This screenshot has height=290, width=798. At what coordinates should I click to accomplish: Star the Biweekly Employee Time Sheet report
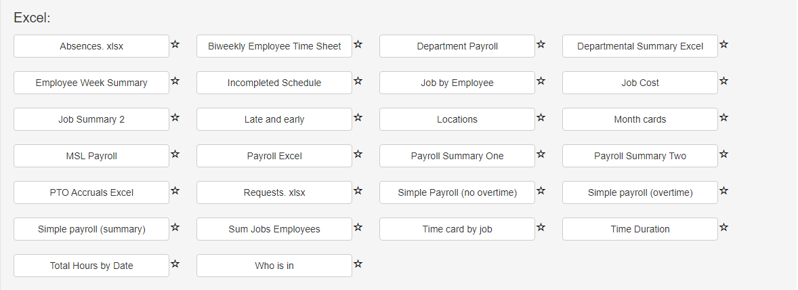point(358,44)
